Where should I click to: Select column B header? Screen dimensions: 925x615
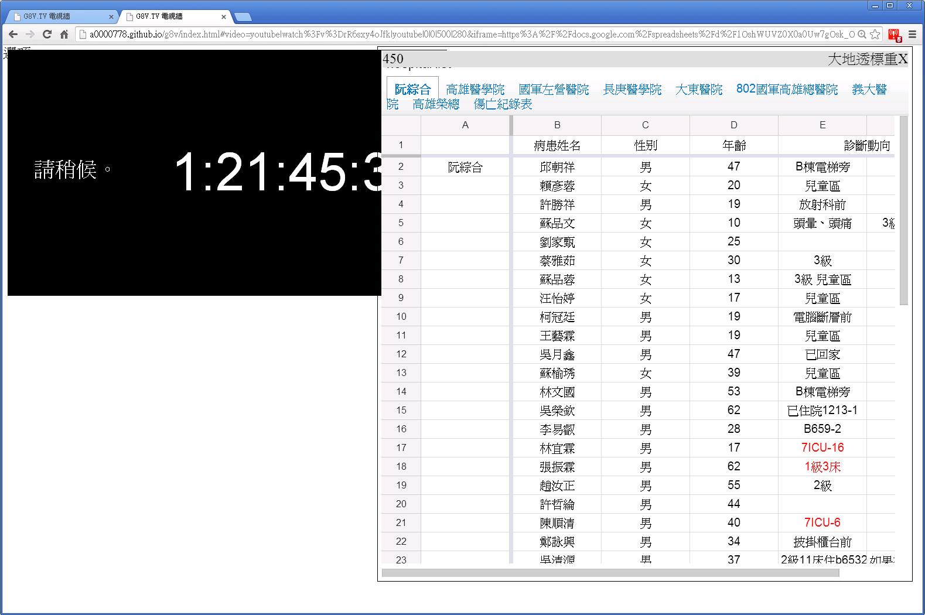pyautogui.click(x=557, y=125)
